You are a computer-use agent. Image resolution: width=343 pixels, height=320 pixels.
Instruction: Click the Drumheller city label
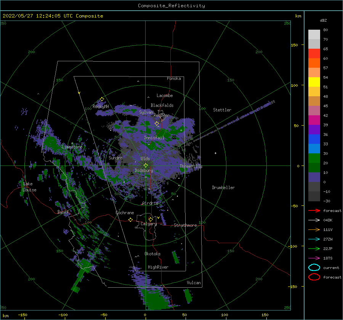click(223, 188)
